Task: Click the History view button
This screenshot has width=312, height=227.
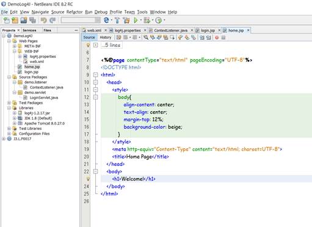Action: pos(105,37)
